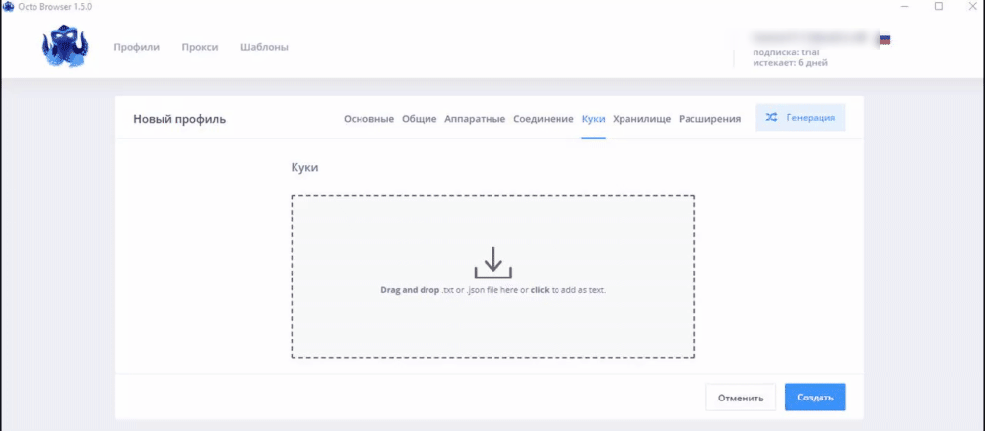Image resolution: width=985 pixels, height=431 pixels.
Task: Click the small Octo icon in title bar
Action: pos(8,6)
